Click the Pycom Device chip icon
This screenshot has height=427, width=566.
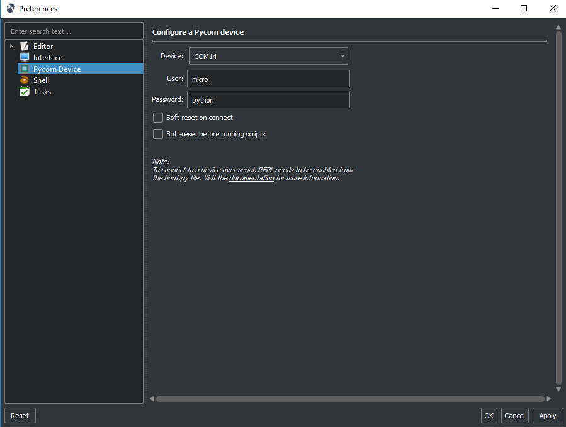coord(24,69)
